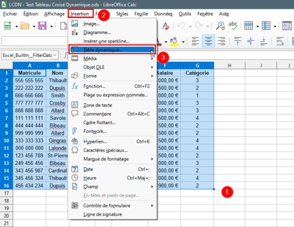The width and height of the screenshot is (294, 227).
Task: Choose Cadre flottant entry
Action: click(112, 122)
